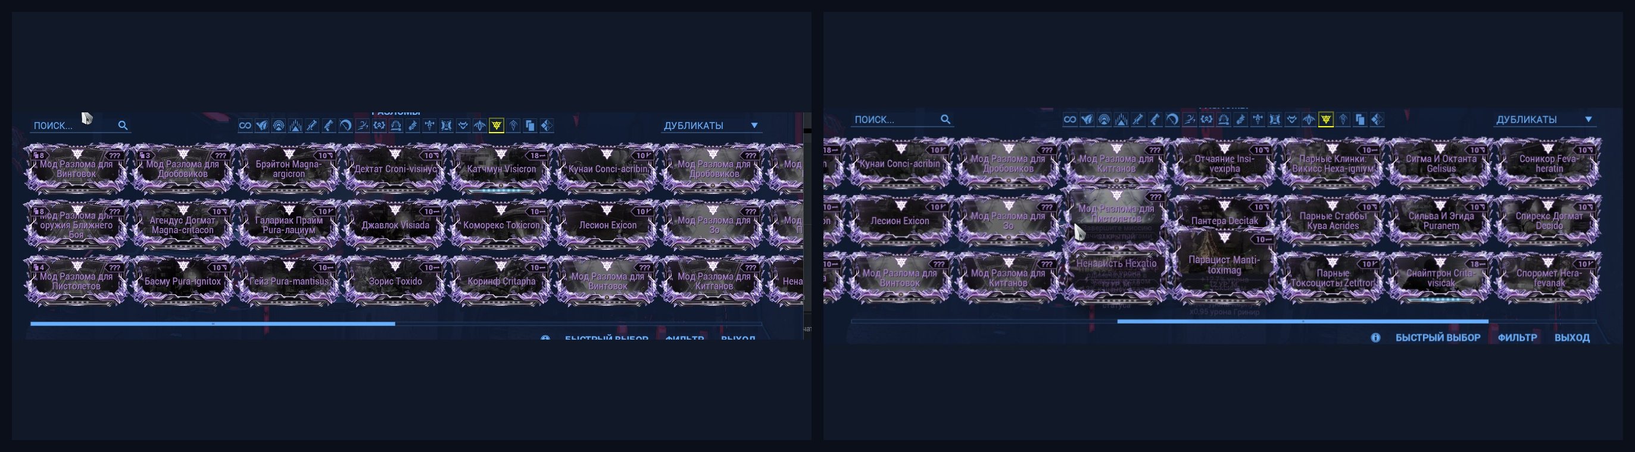
Task: Select the Дехтат Croni-visinус mod card
Action: click(x=395, y=169)
